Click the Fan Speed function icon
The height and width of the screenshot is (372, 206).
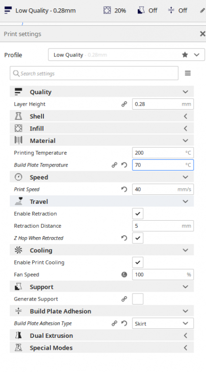[124, 274]
